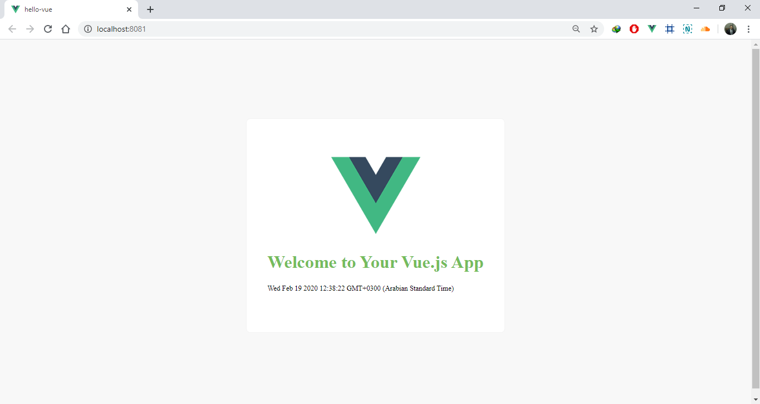Screen dimensions: 760x404
Task: Bookmark this page with the star
Action: pyautogui.click(x=594, y=29)
